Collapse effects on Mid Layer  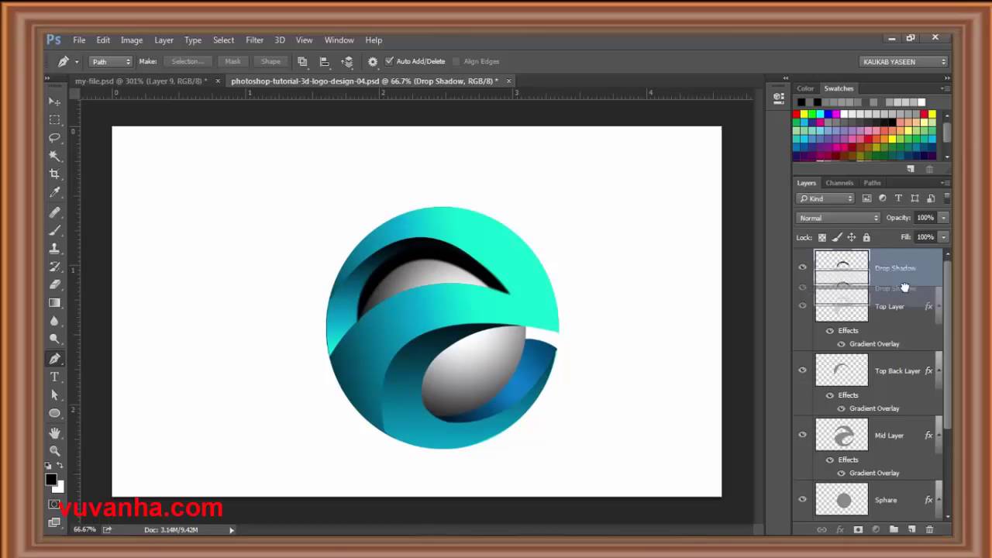(939, 436)
